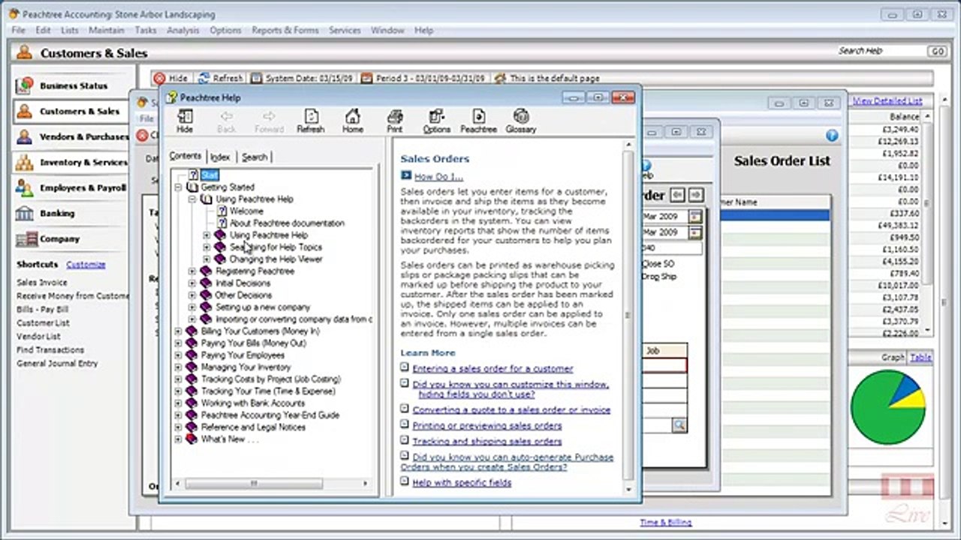Click the View Detailed List link

tap(887, 100)
